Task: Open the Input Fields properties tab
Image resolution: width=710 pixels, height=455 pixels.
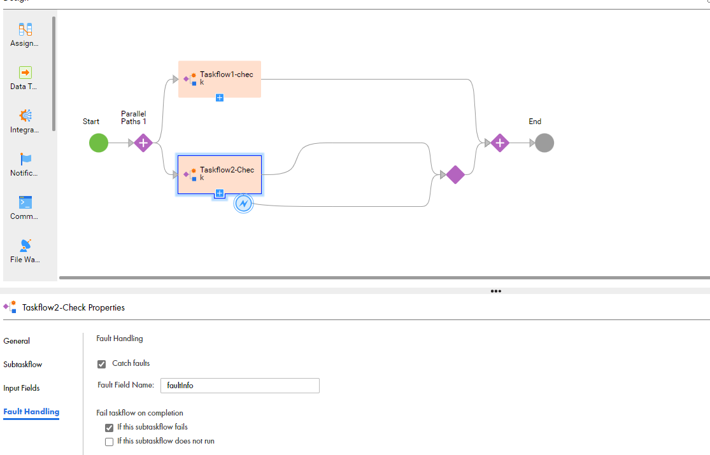Action: pos(21,388)
